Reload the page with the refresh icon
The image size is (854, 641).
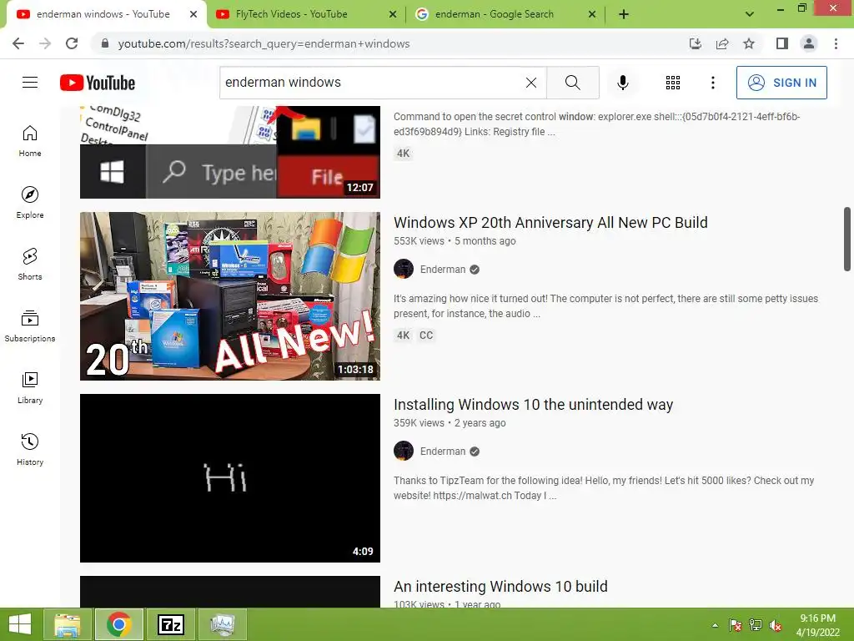click(72, 43)
